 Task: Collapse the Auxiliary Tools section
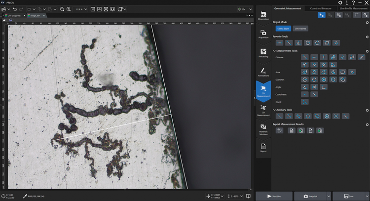[x=274, y=110]
